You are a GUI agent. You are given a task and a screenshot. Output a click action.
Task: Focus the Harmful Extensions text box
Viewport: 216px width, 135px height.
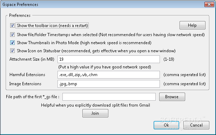click(x=109, y=75)
